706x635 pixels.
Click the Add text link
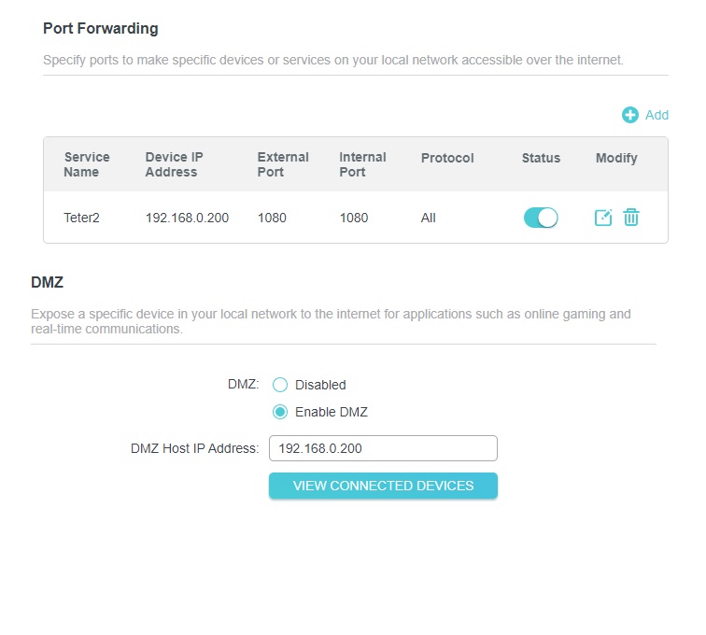pyautogui.click(x=657, y=115)
